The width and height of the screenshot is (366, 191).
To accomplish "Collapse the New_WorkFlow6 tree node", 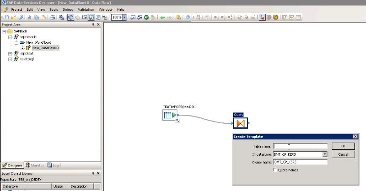I will [x=16, y=43].
